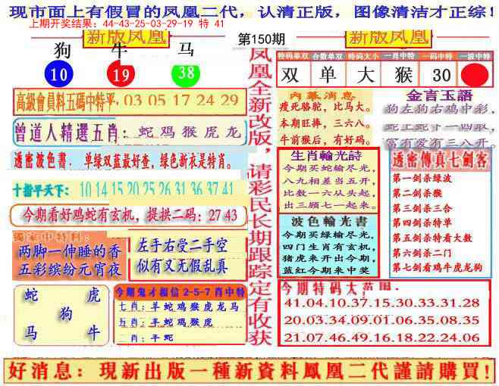
Task: Click the line 四门生肖有玄机
Action: [329, 247]
